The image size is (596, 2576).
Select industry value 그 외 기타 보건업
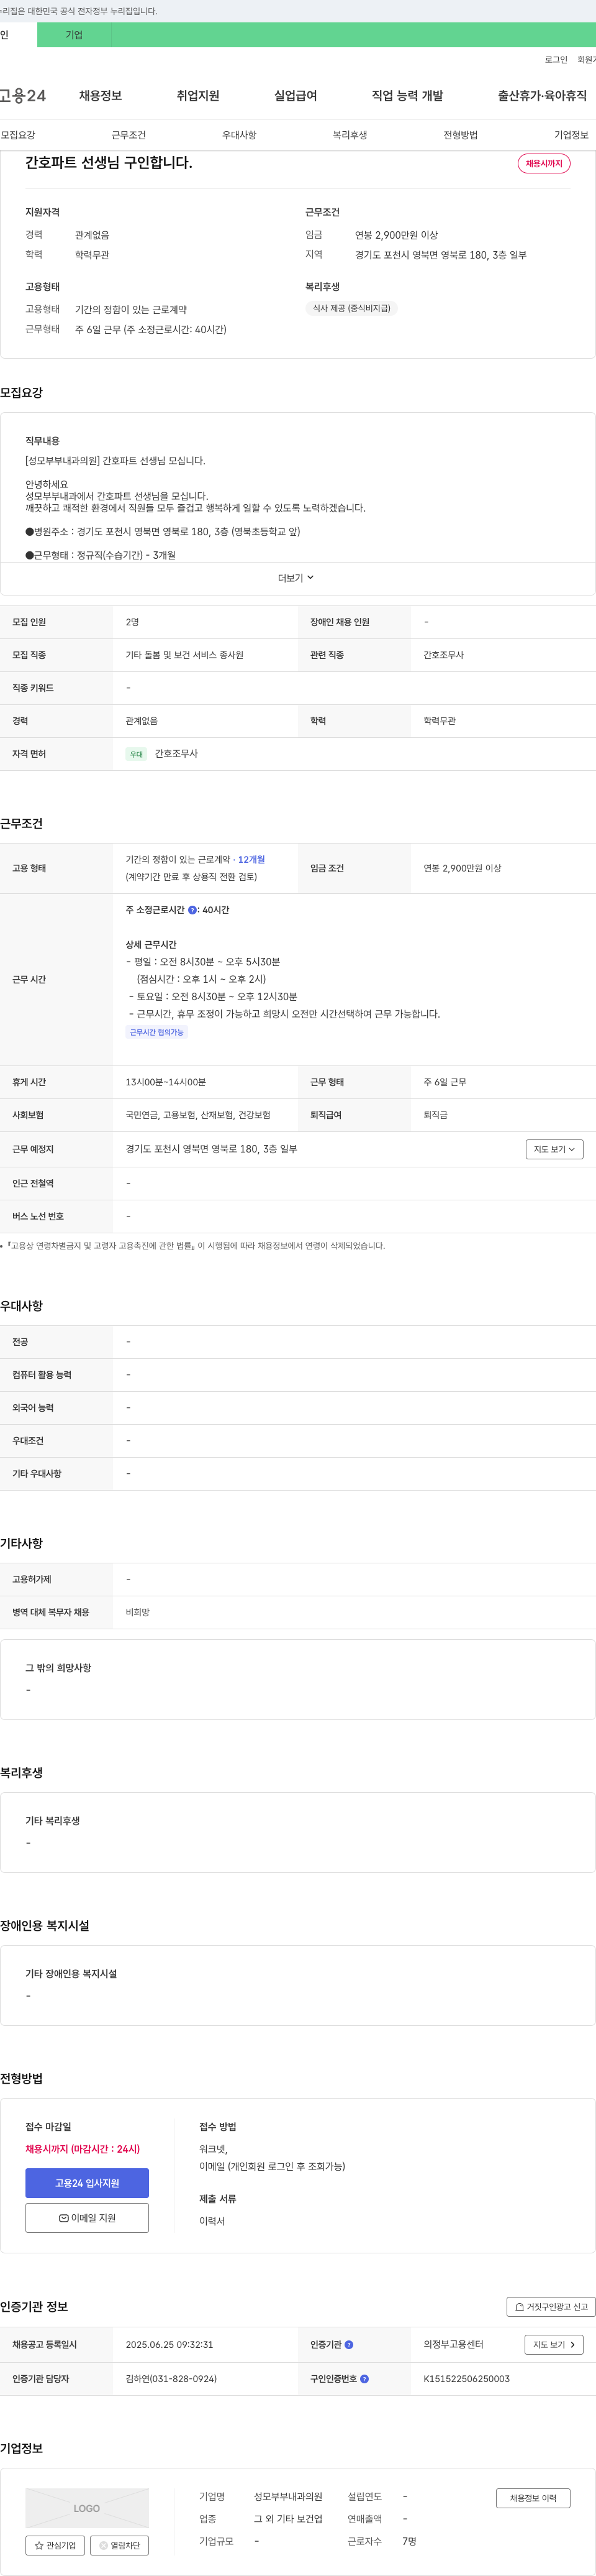[287, 2519]
